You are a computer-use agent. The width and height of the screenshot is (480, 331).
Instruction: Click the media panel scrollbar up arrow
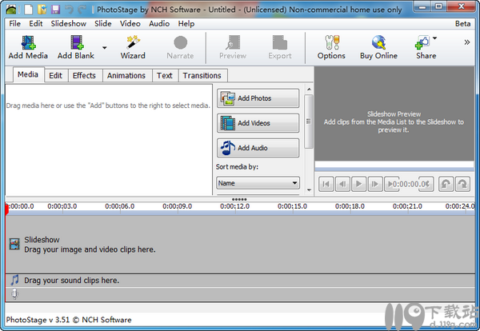point(309,90)
